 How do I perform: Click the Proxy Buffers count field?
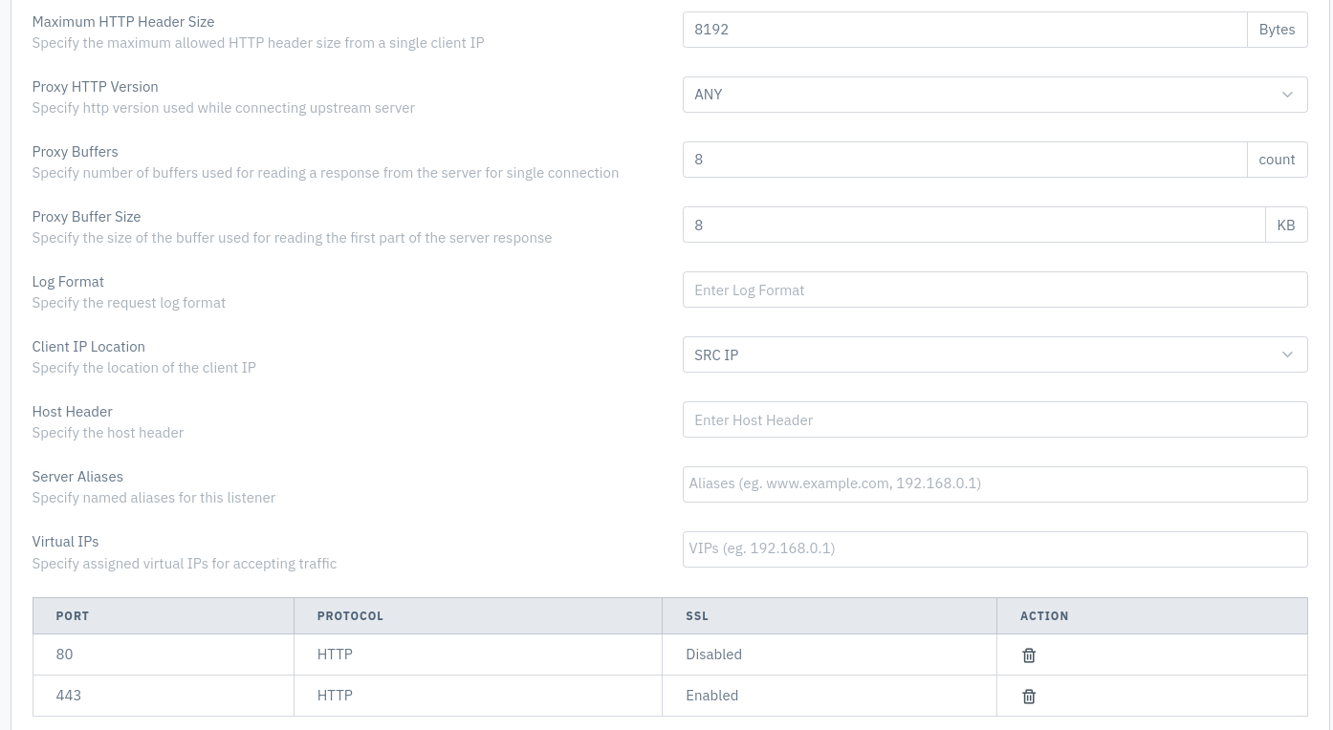(965, 160)
